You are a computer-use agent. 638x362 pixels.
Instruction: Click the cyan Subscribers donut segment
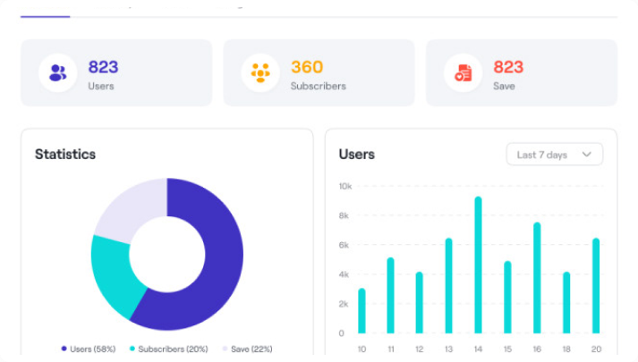point(112,273)
